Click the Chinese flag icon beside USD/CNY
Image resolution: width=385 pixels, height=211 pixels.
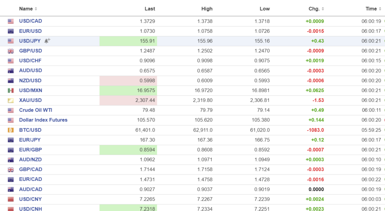click(11, 199)
